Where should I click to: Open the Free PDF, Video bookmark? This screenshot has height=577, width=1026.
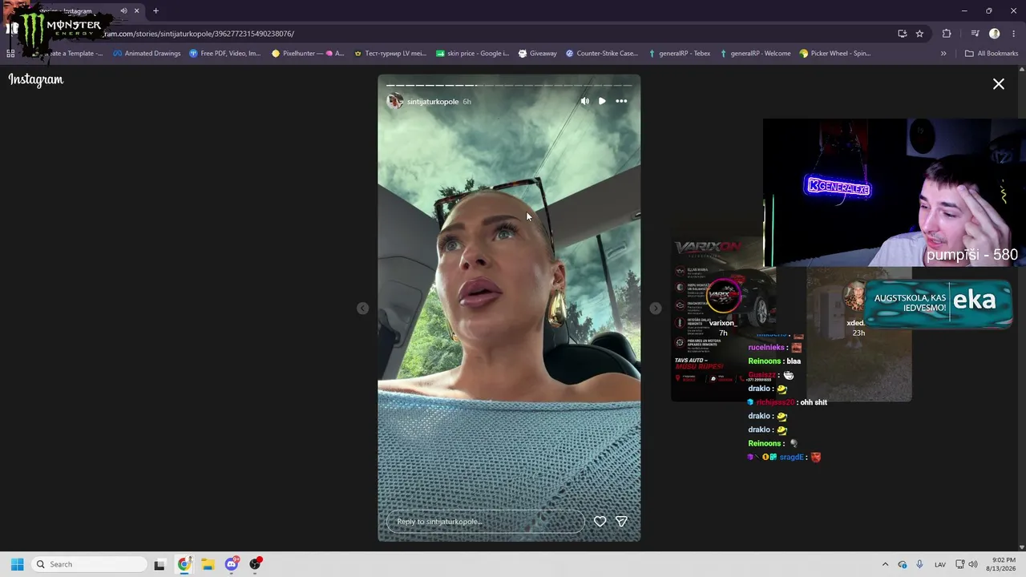click(x=225, y=54)
